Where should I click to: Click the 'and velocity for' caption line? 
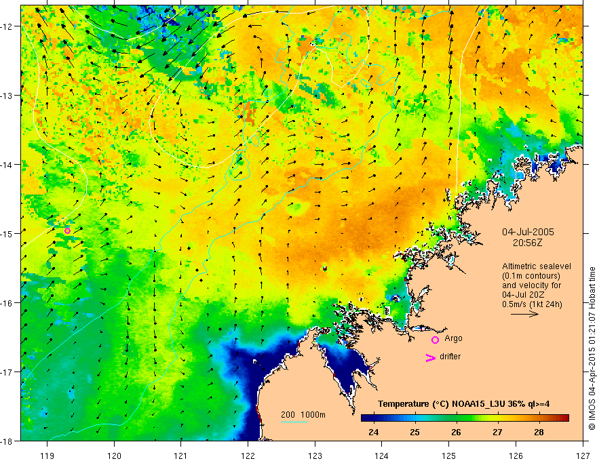click(531, 285)
